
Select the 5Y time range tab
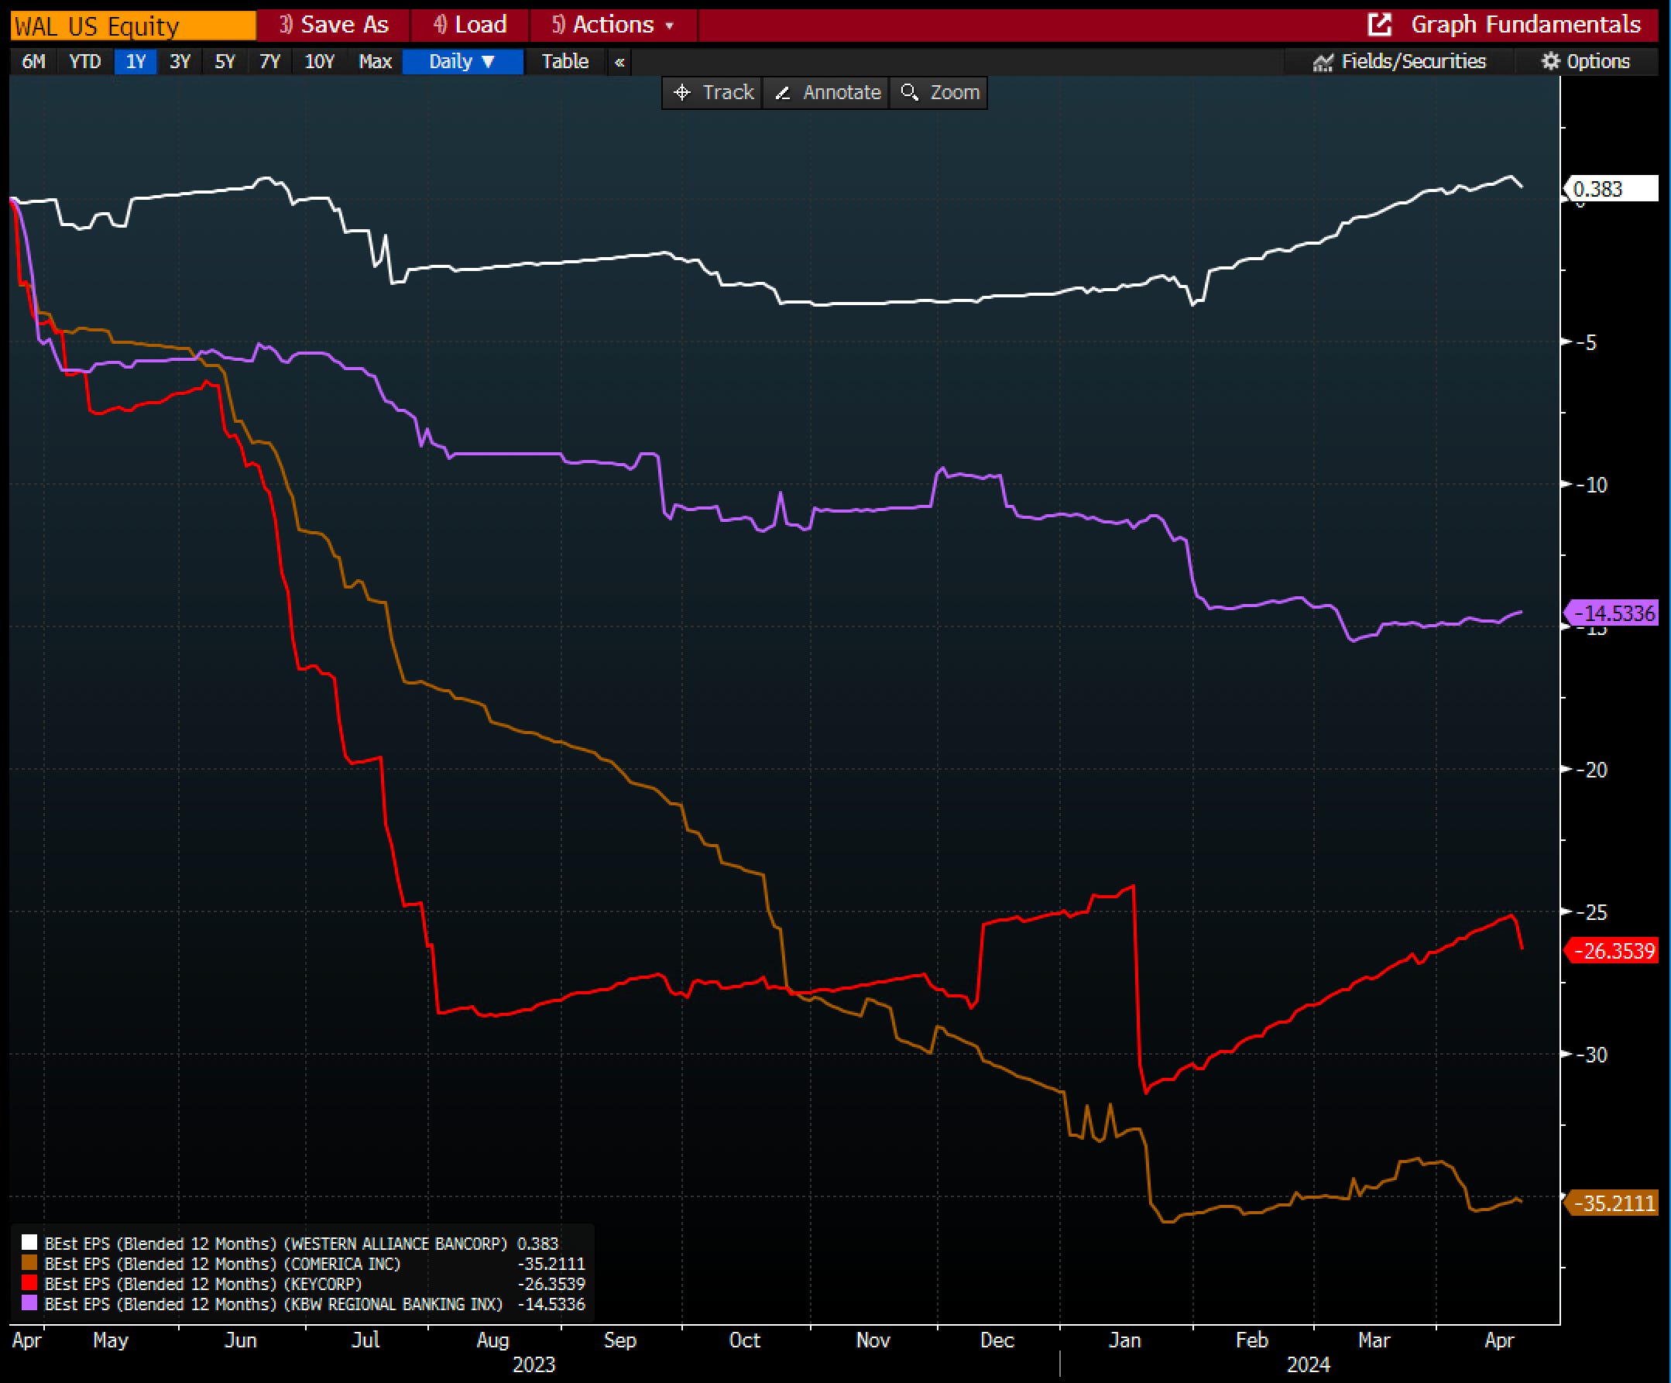point(225,61)
